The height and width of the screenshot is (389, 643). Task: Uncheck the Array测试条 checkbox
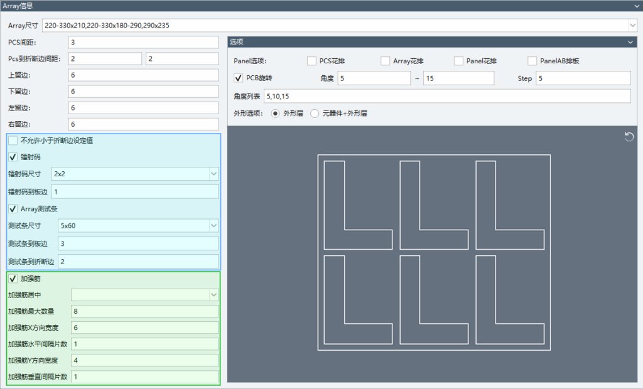13,209
